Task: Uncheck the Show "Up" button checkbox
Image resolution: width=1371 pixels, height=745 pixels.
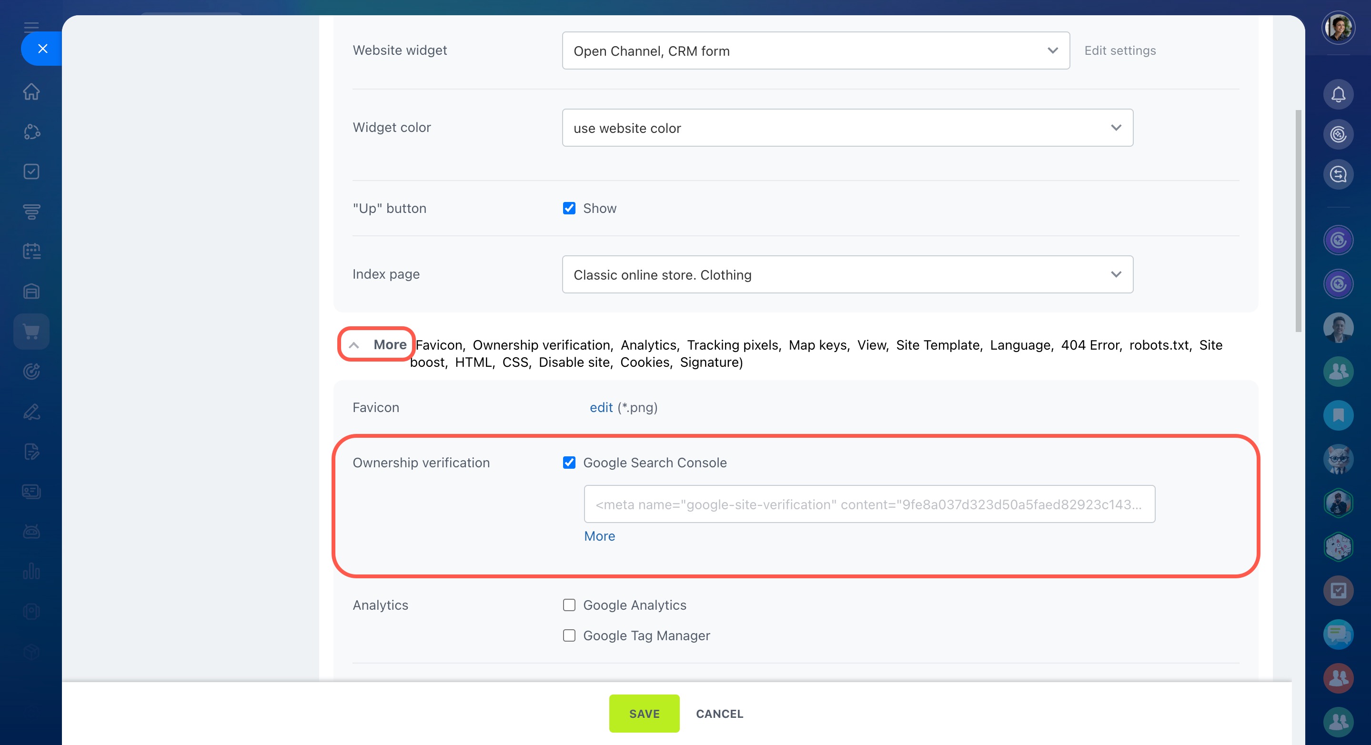Action: click(x=569, y=208)
